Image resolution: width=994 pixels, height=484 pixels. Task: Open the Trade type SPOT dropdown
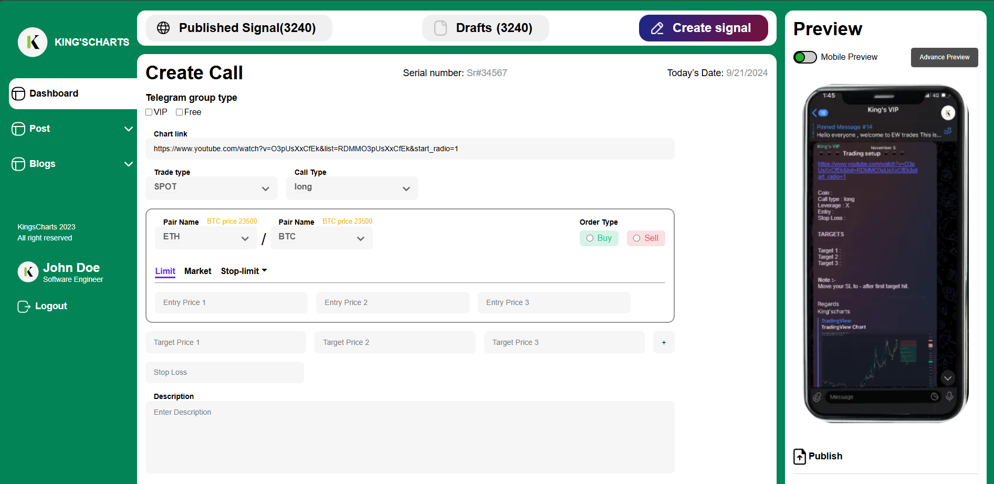(212, 187)
